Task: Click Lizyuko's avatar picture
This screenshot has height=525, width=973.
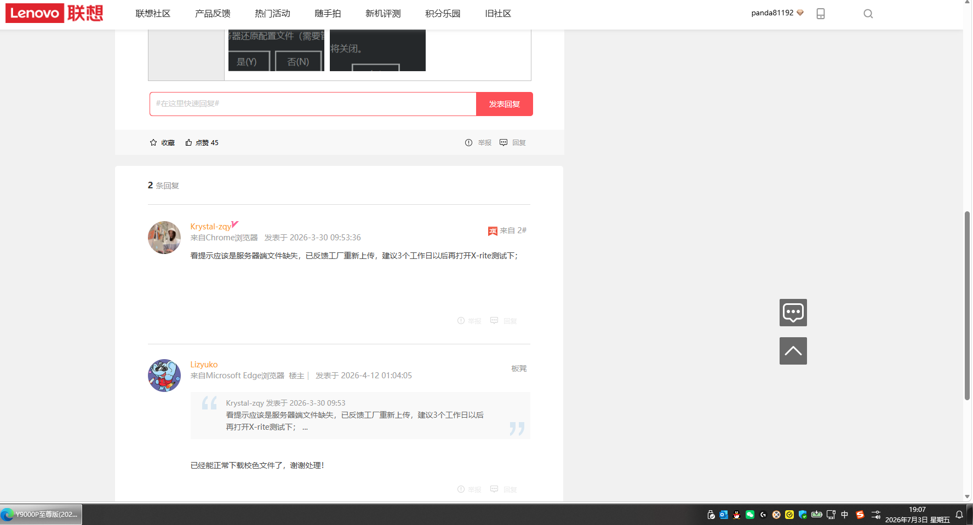Action: click(164, 376)
